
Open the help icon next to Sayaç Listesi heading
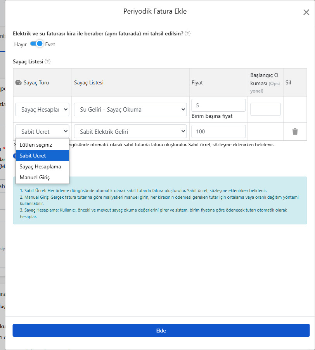click(x=47, y=61)
